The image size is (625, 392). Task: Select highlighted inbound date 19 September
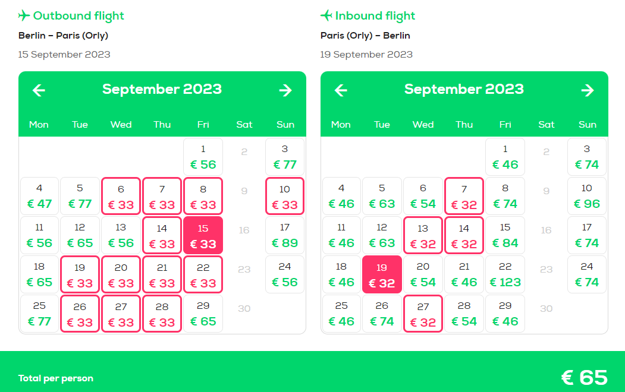coord(382,274)
